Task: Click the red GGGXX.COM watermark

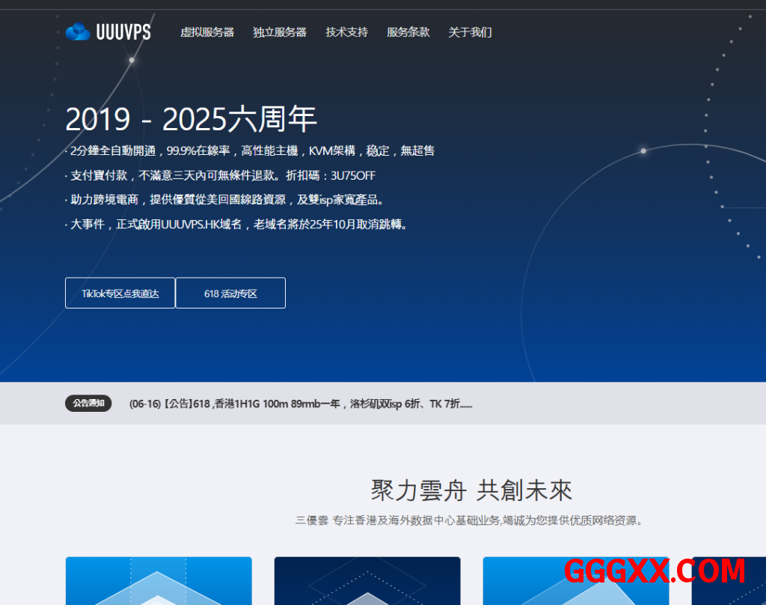Action: pos(655,572)
